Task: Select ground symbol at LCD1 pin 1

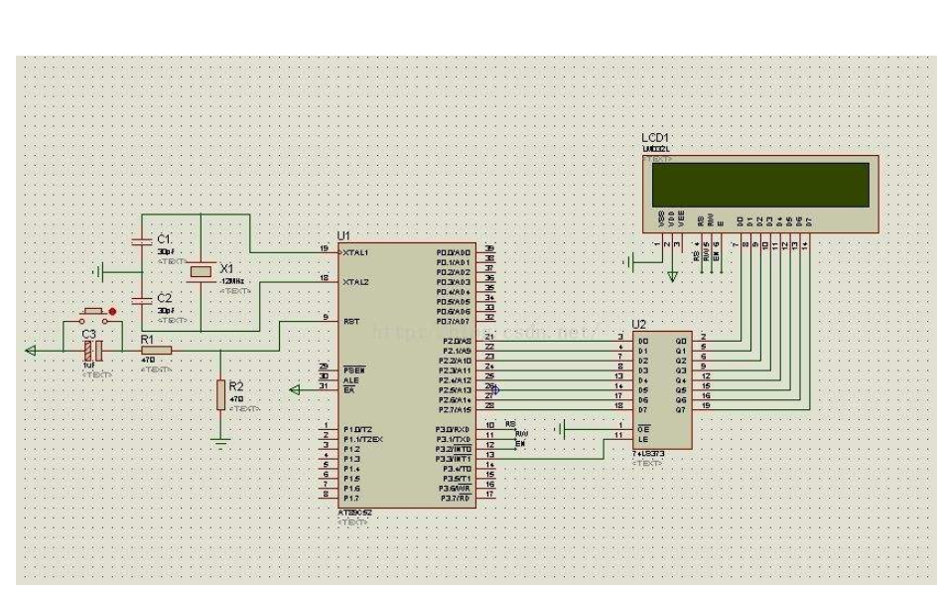Action: click(x=630, y=261)
